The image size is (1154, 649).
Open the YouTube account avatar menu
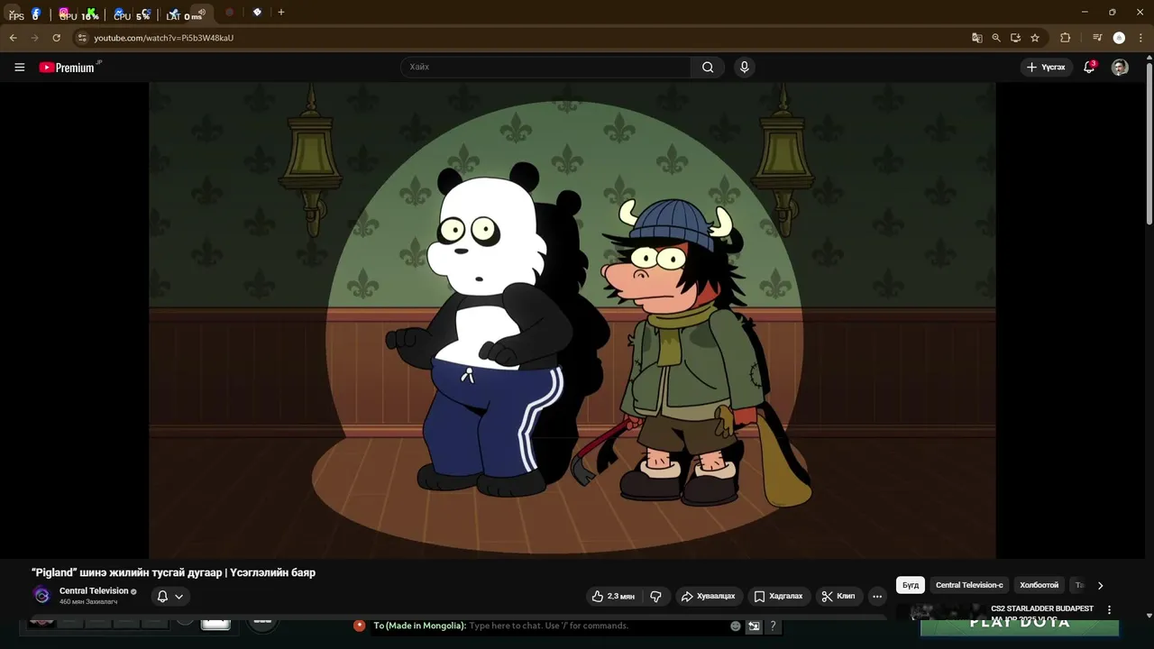1120,67
